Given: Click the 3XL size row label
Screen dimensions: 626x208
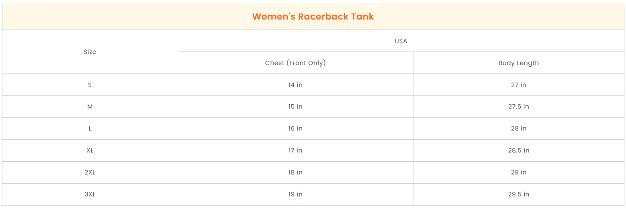Looking at the screenshot, I should 90,194.
